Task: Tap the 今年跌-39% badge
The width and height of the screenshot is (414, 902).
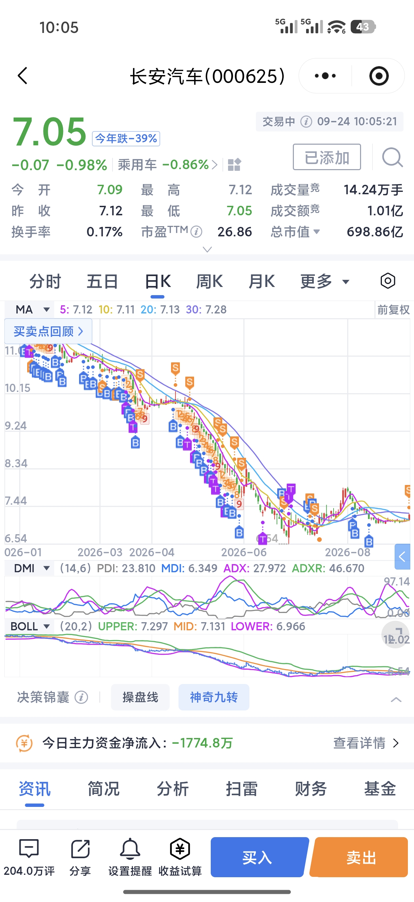Action: [x=126, y=139]
